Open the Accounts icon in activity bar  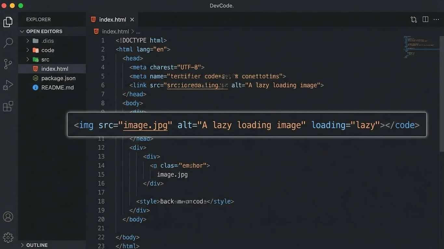pos(8,217)
